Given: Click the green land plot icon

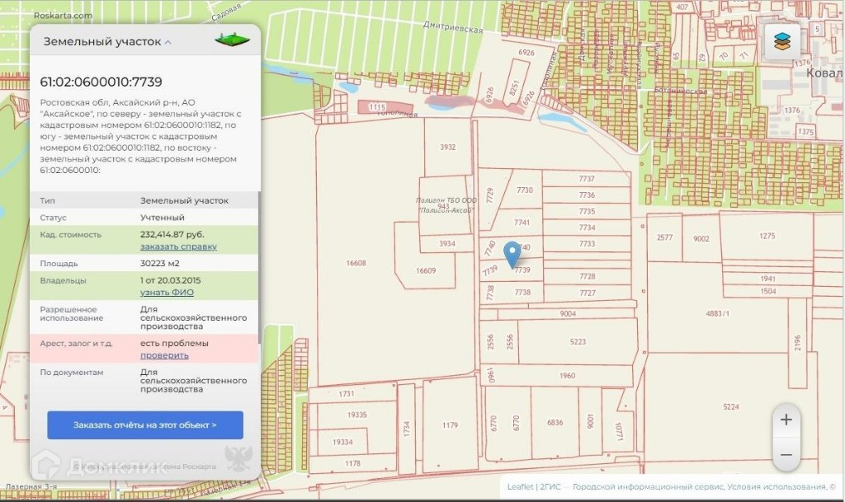Looking at the screenshot, I should pos(232,40).
